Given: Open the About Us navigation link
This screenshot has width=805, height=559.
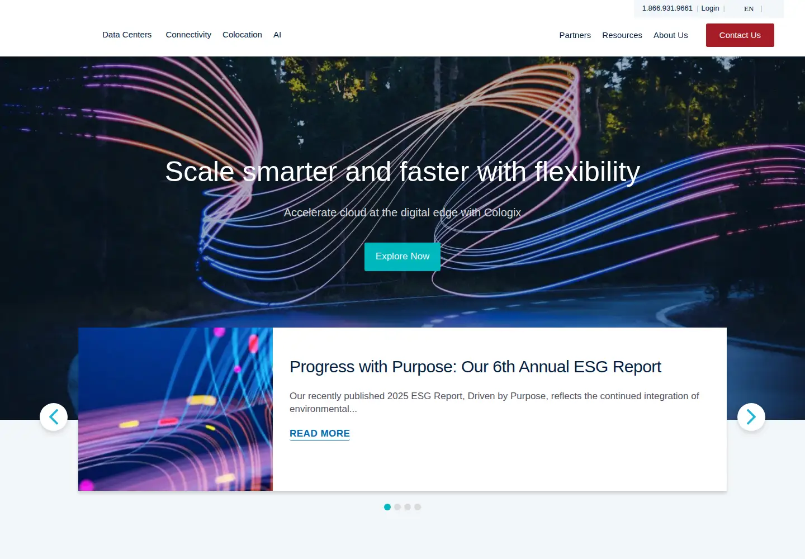Looking at the screenshot, I should click(x=671, y=35).
